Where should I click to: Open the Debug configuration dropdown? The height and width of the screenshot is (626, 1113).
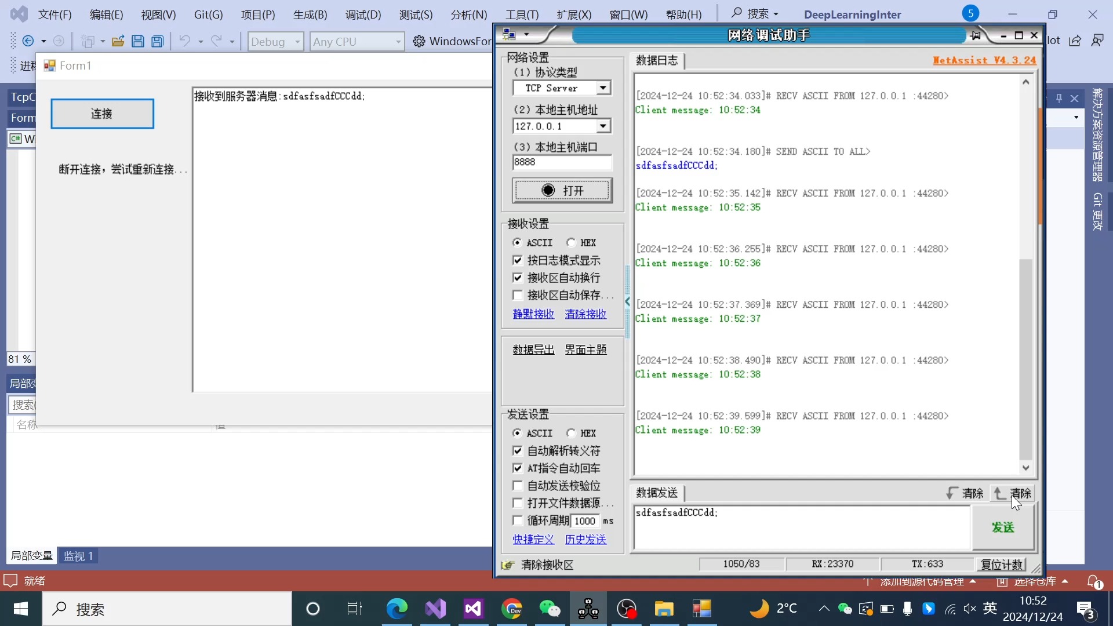point(275,42)
